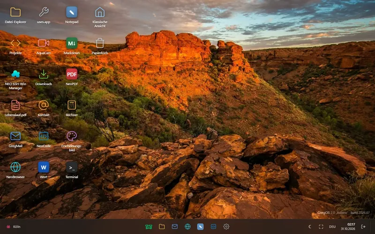Open file explorer folder in taskbar
The height and width of the screenshot is (234, 375).
[162, 227]
